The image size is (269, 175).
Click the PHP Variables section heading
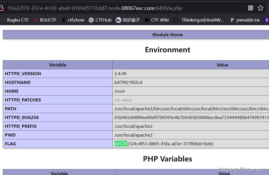(167, 159)
